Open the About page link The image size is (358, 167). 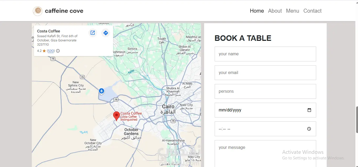(275, 11)
